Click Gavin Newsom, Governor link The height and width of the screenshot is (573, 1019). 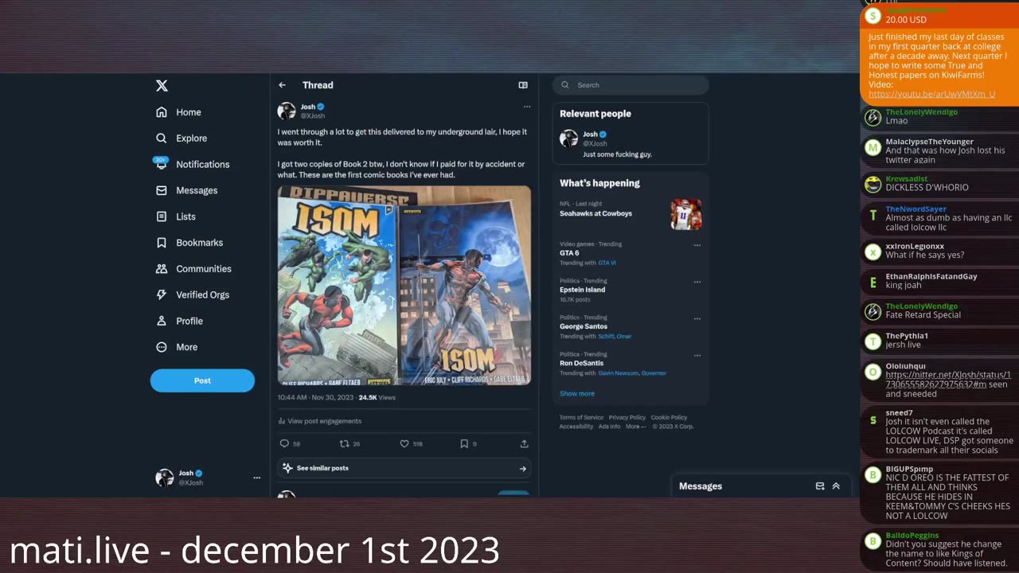click(632, 372)
